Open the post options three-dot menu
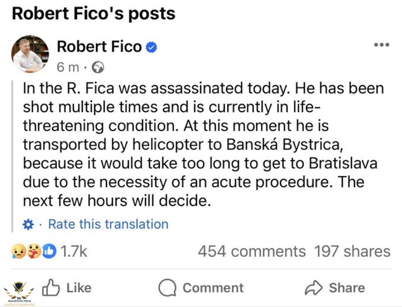Image resolution: width=402 pixels, height=307 pixels. pos(381,45)
